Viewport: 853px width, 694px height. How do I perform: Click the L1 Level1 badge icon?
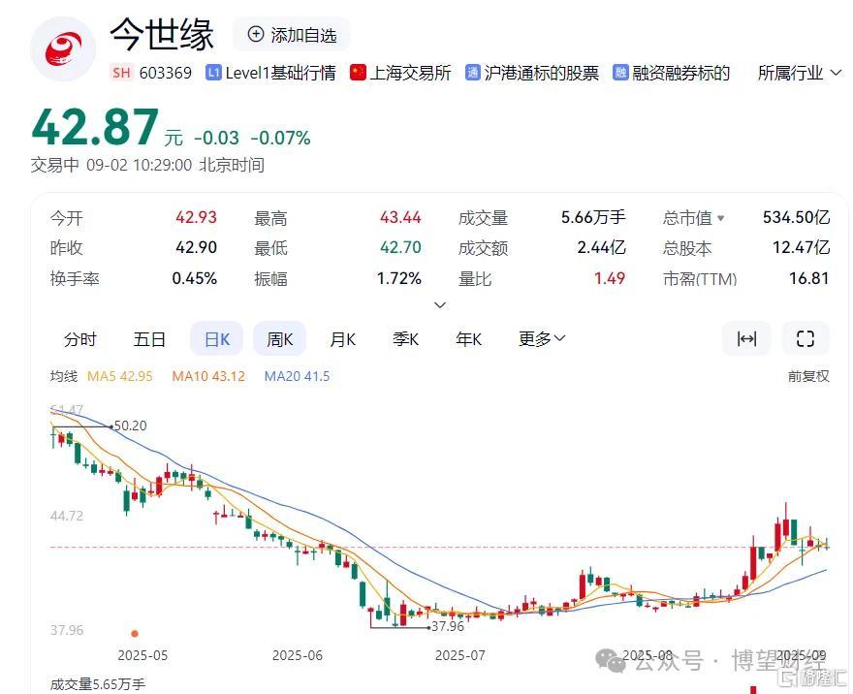(213, 73)
